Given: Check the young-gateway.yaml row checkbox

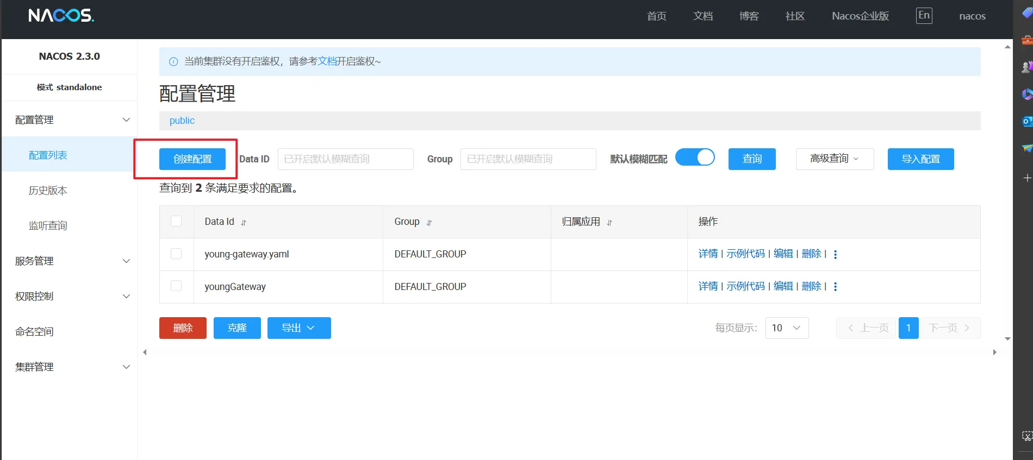Looking at the screenshot, I should [x=176, y=254].
